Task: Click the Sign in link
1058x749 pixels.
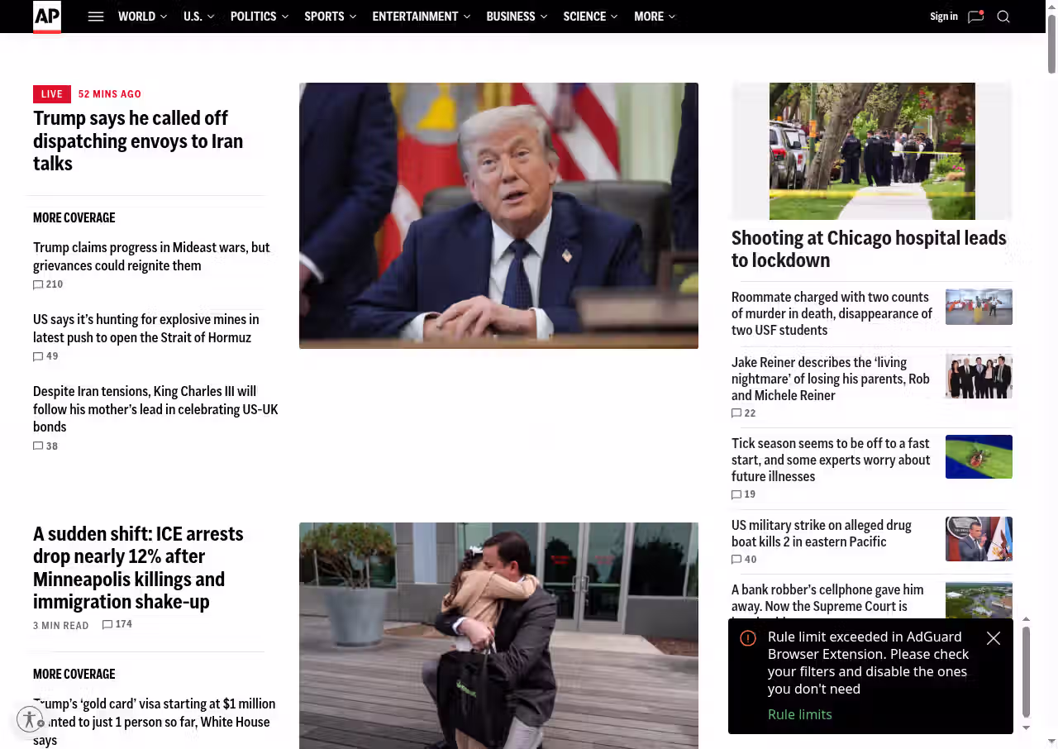Action: (943, 17)
